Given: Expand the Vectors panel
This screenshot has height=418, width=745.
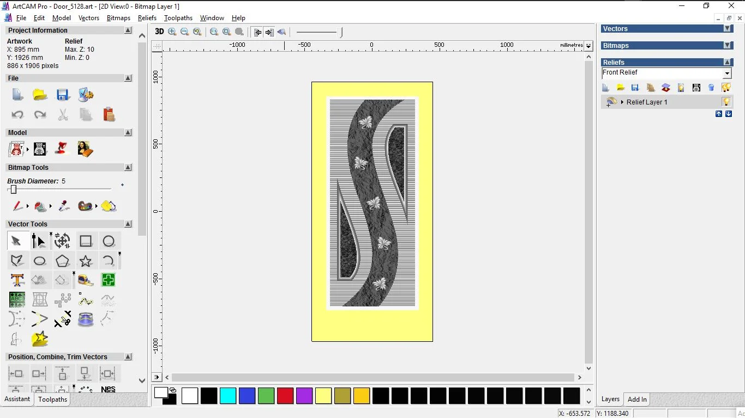Looking at the screenshot, I should [x=727, y=29].
